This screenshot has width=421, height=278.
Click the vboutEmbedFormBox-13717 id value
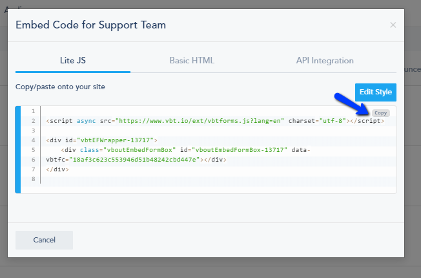(240, 150)
